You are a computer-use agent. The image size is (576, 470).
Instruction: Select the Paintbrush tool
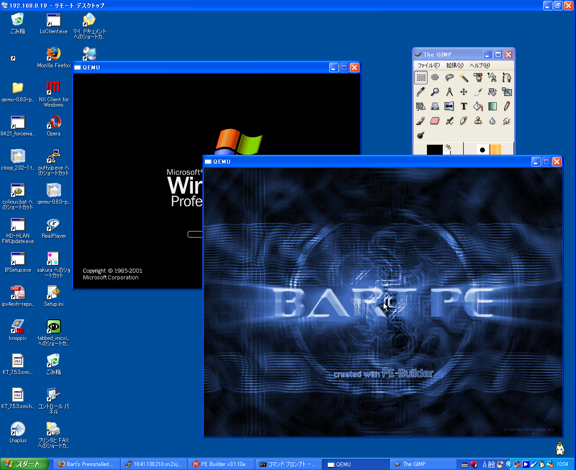[x=421, y=121]
